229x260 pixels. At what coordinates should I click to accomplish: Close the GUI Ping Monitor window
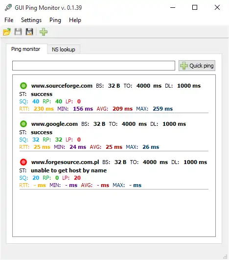tap(217, 7)
